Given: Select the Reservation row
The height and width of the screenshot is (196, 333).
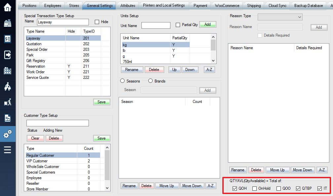Looking at the screenshot, I should click(x=63, y=66).
